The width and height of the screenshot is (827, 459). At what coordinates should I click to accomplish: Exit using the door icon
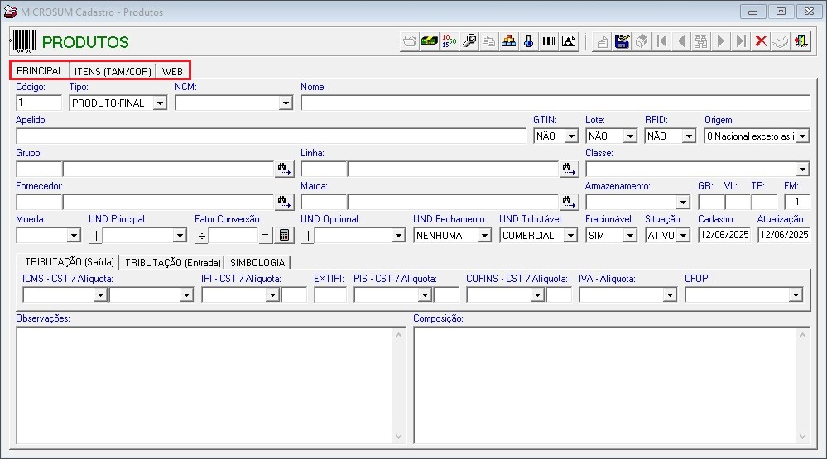(801, 41)
